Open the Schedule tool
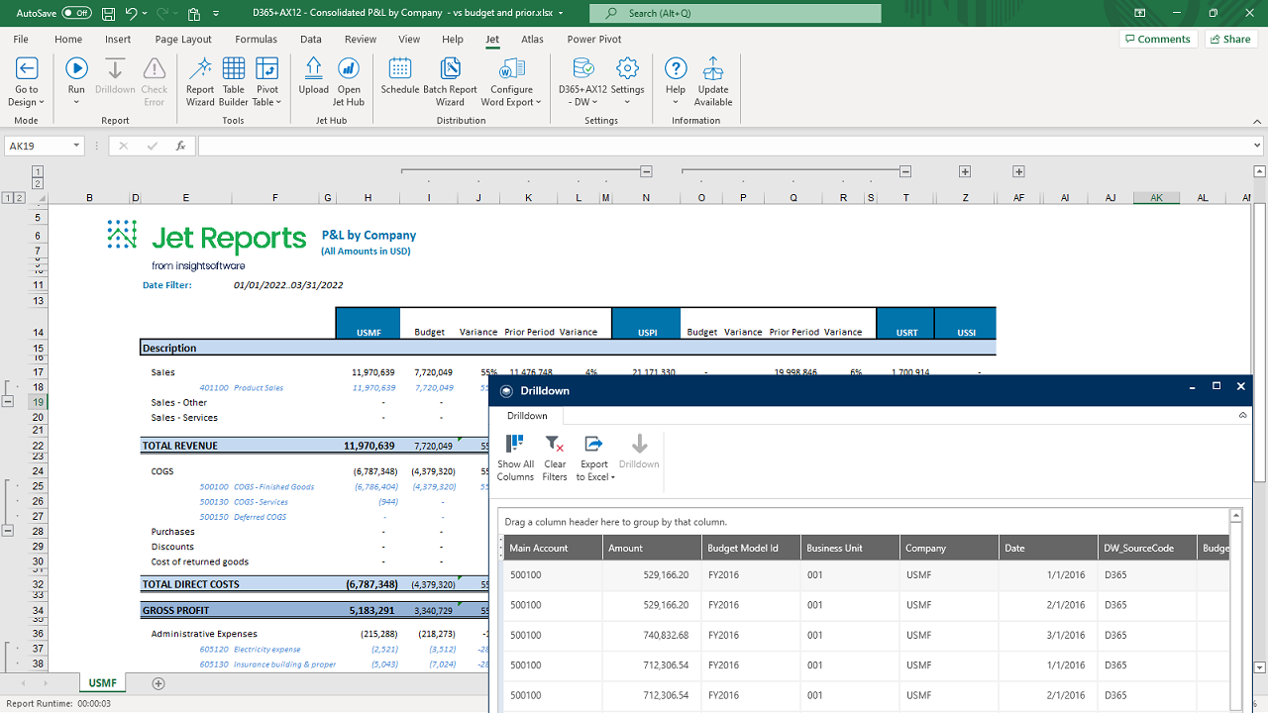Screen dimensions: 1268x713 [x=400, y=77]
